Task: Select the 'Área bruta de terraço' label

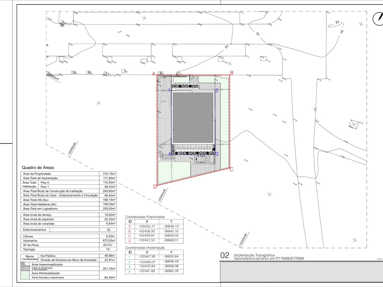Action: coord(37,215)
